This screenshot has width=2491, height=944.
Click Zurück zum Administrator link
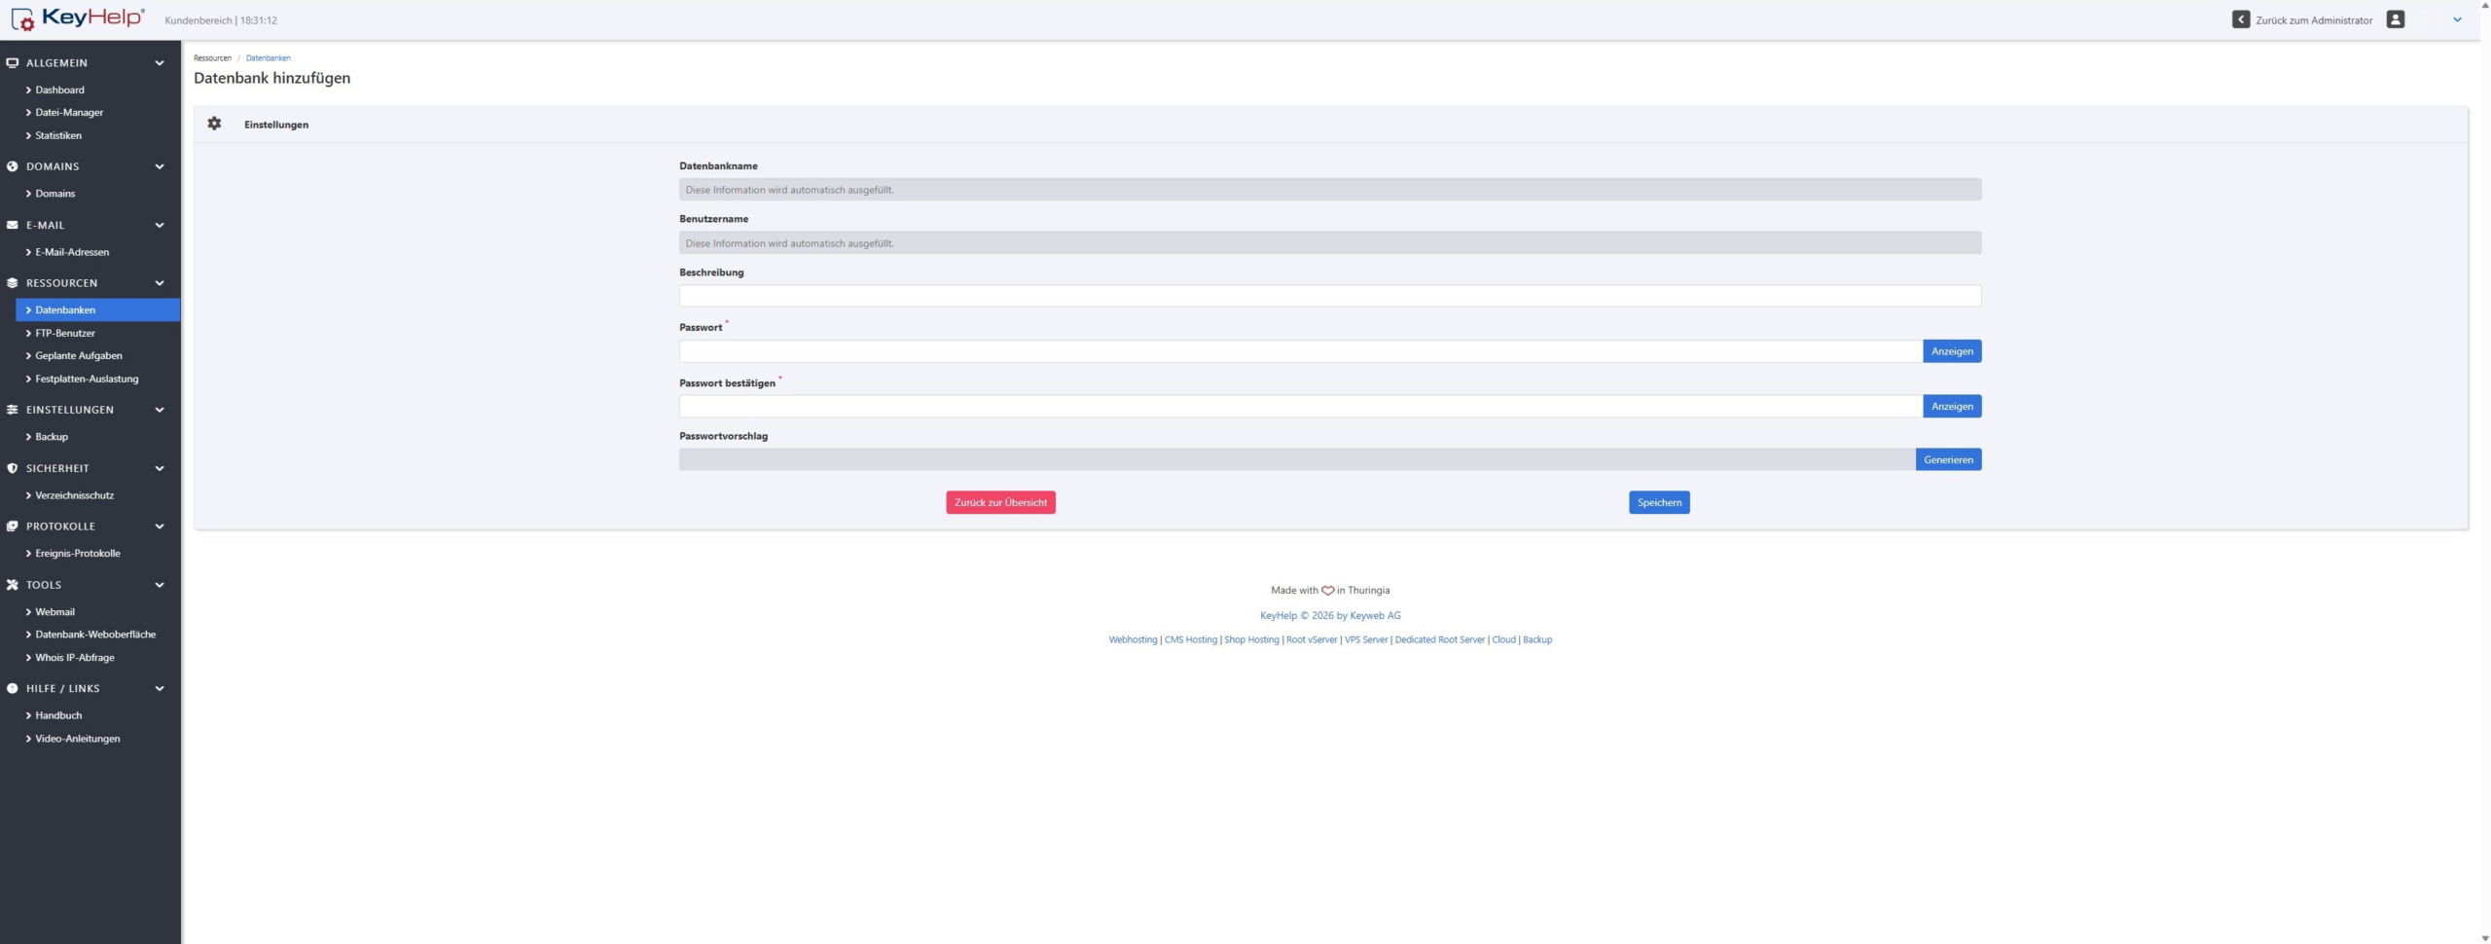(x=2314, y=19)
